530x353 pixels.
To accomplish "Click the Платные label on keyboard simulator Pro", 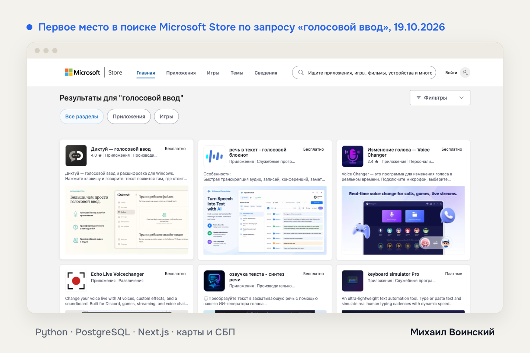I will coord(453,274).
